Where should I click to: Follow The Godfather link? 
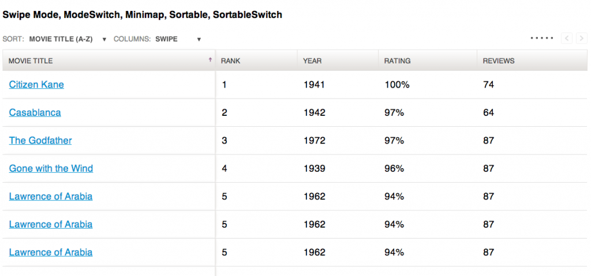click(x=40, y=141)
